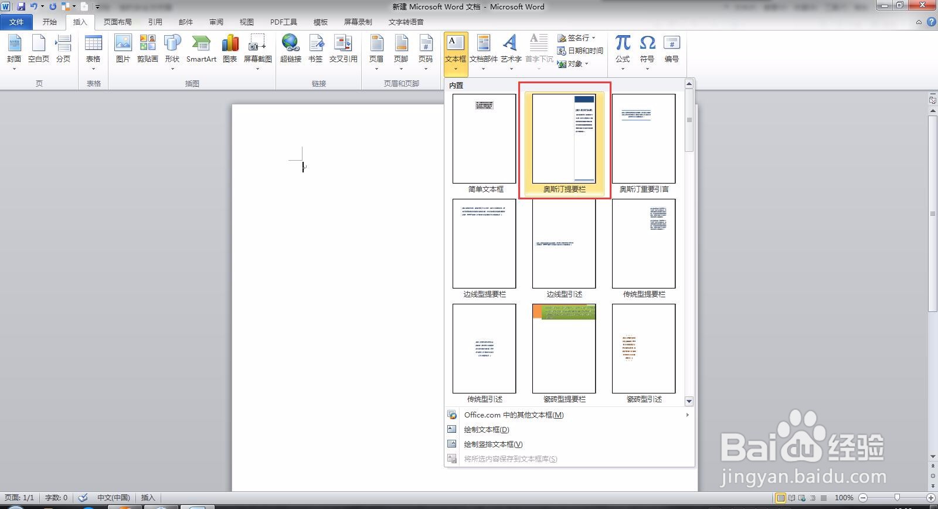Select 绘制文本框(D) menu item
Screen dimensions: 938x509
569,429
